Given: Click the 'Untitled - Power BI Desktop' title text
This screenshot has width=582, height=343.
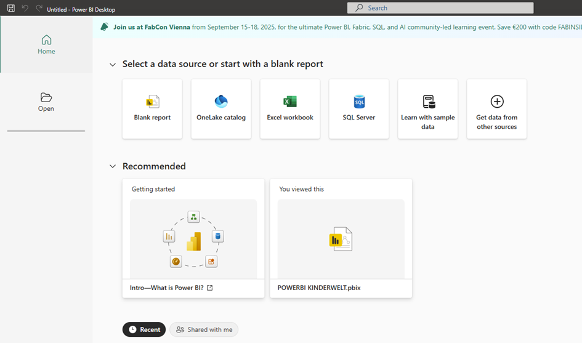Looking at the screenshot, I should [81, 10].
